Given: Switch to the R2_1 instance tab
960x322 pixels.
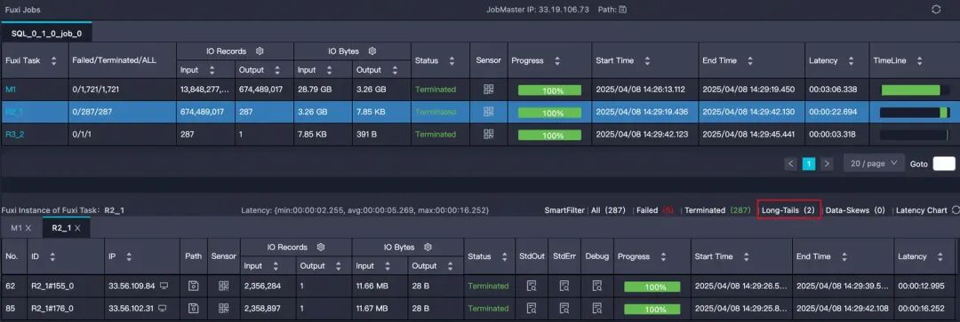Looking at the screenshot, I should coord(61,228).
